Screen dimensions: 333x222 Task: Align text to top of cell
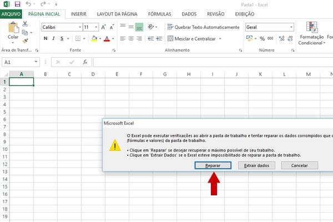[x=123, y=27]
